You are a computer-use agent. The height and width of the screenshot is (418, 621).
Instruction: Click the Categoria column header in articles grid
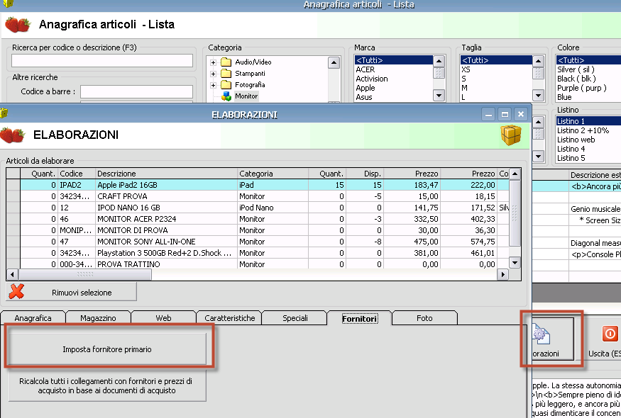click(273, 174)
